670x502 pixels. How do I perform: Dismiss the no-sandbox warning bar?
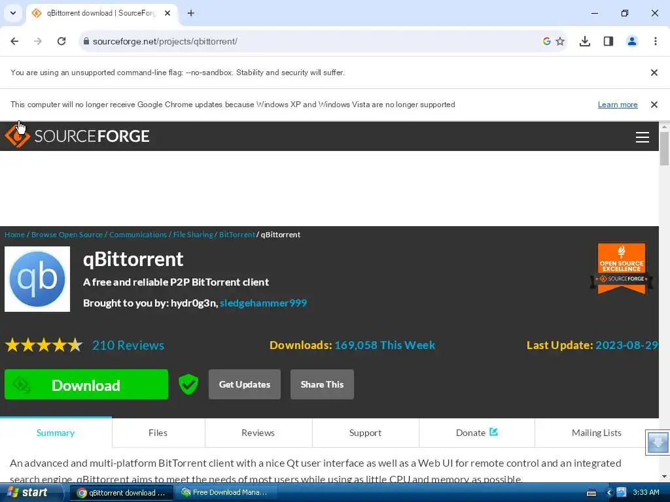coord(654,73)
